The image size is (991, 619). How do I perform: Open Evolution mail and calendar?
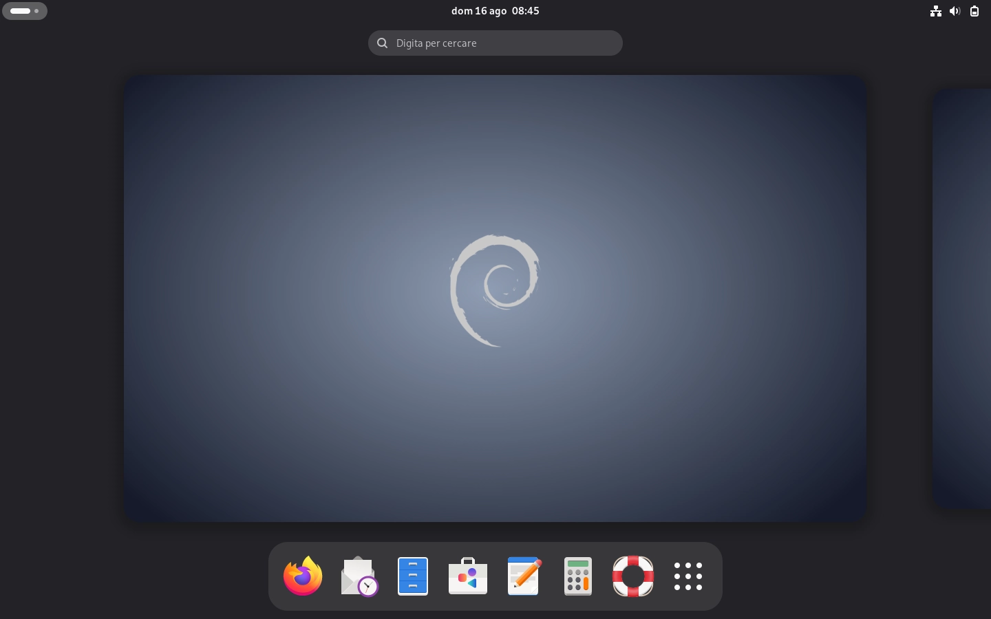358,576
